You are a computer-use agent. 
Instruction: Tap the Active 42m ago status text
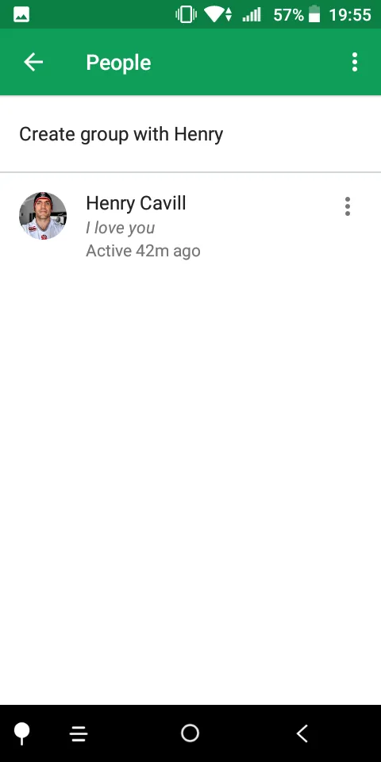(x=144, y=251)
